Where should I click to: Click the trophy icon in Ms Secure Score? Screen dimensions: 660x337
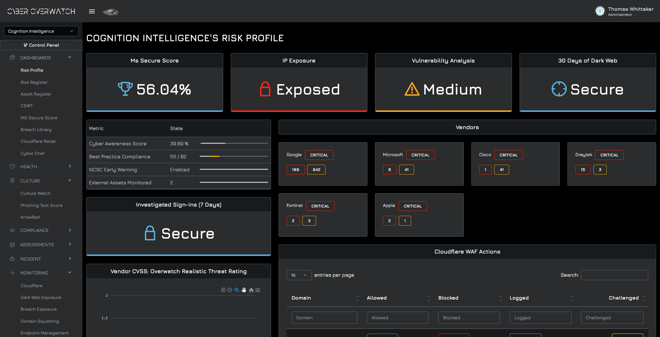[125, 89]
